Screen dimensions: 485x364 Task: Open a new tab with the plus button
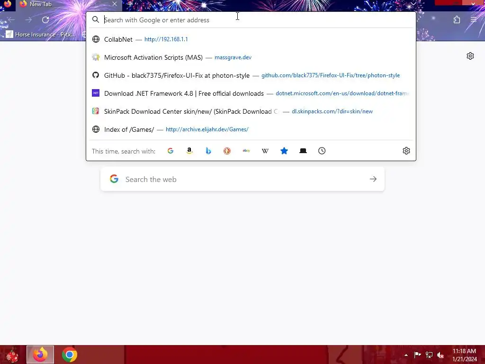coord(130,4)
